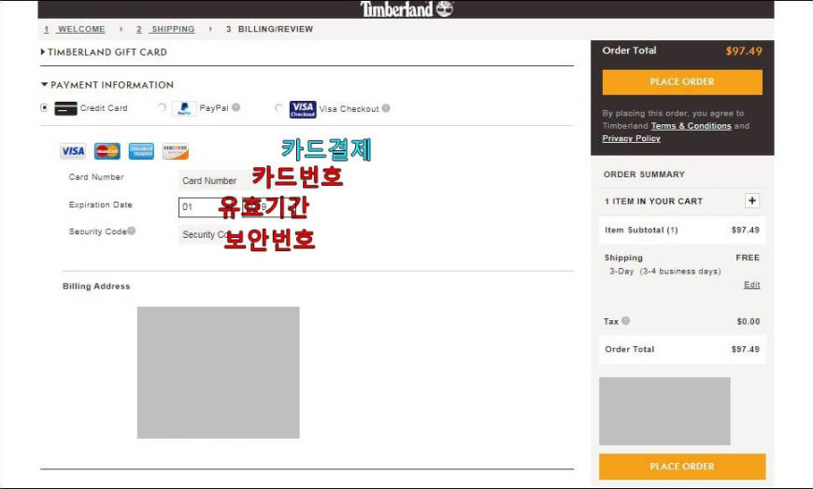Image resolution: width=813 pixels, height=489 pixels.
Task: Open PayPal help info icon
Action: (x=235, y=107)
